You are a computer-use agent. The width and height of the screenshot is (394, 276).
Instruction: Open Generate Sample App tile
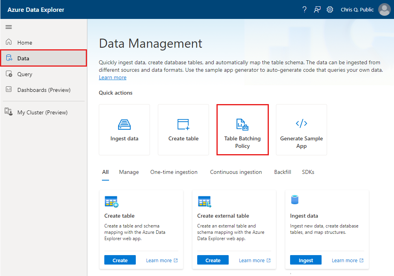pos(302,130)
